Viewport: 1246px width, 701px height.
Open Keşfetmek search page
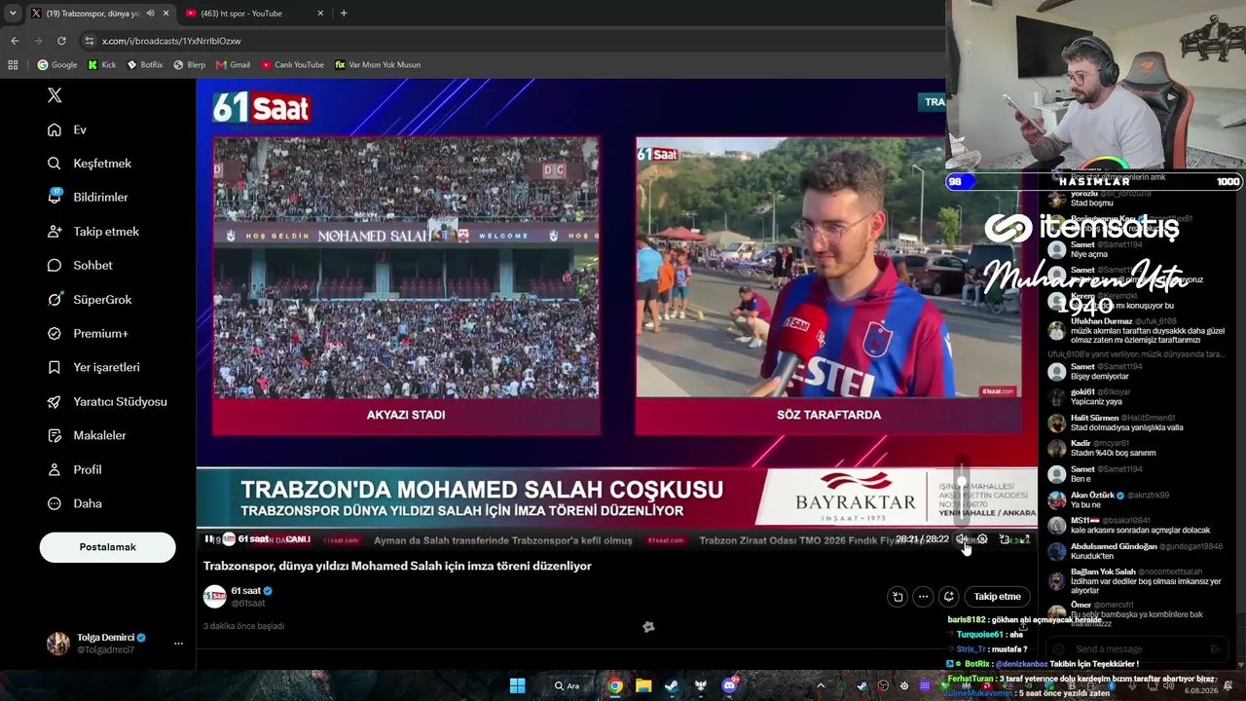(x=90, y=164)
